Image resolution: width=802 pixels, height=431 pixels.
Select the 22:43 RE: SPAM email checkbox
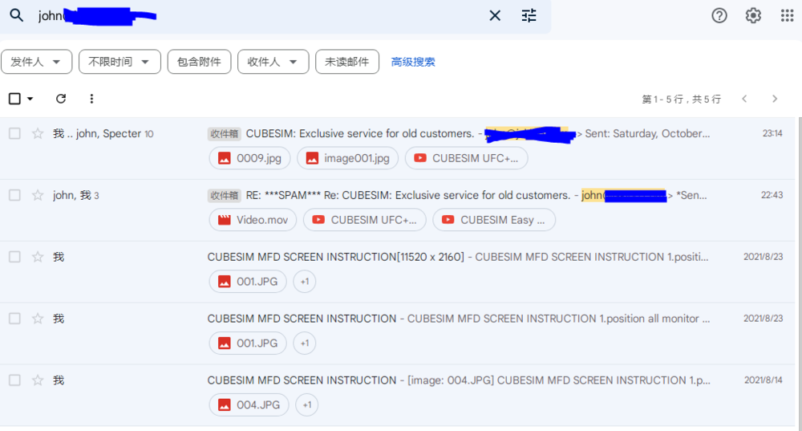pos(14,195)
